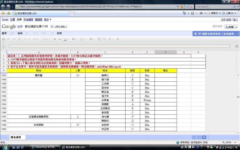240x150 pixels.
Task: Expand the 更多 (More) dropdown link
Action: click(48, 19)
